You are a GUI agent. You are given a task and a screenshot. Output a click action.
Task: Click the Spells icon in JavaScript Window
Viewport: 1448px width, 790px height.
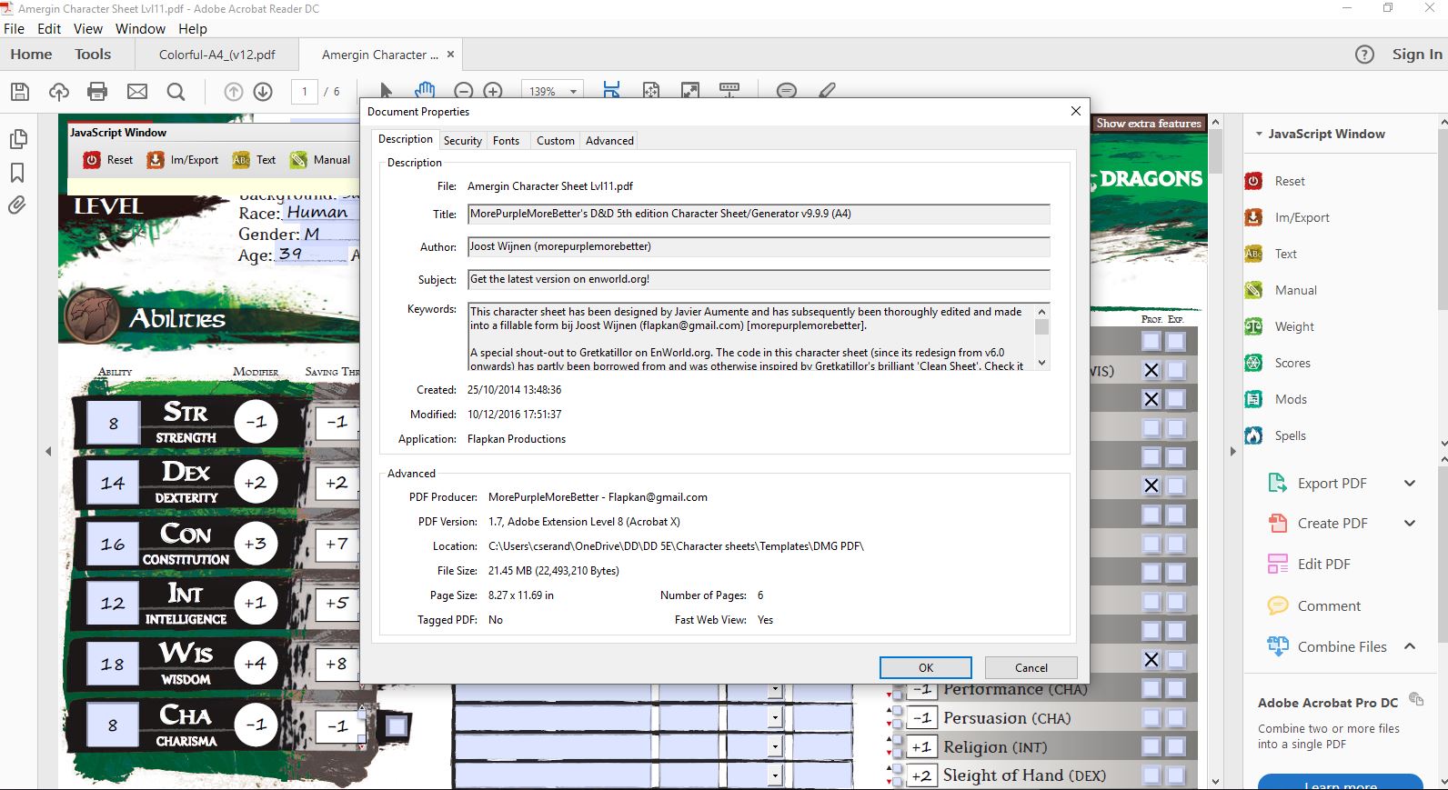[1253, 435]
